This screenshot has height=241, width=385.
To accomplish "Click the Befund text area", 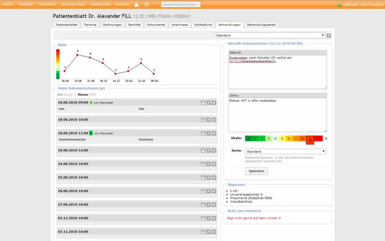I will [277, 72].
